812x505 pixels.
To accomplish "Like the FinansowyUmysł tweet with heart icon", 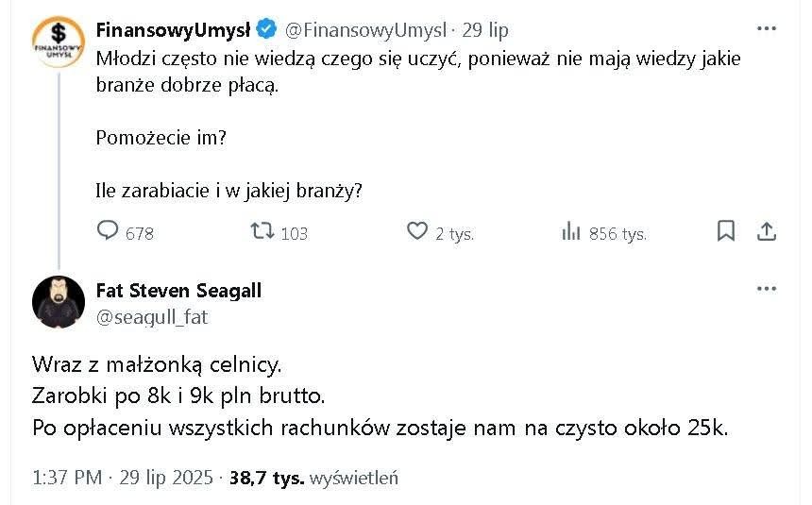I will point(416,231).
